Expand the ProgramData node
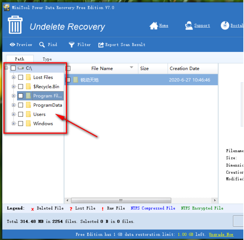This screenshot has width=244, height=240. tap(13, 105)
